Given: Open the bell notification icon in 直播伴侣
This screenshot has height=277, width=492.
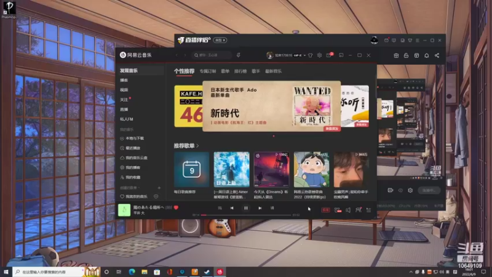Looking at the screenshot, I should (x=427, y=55).
